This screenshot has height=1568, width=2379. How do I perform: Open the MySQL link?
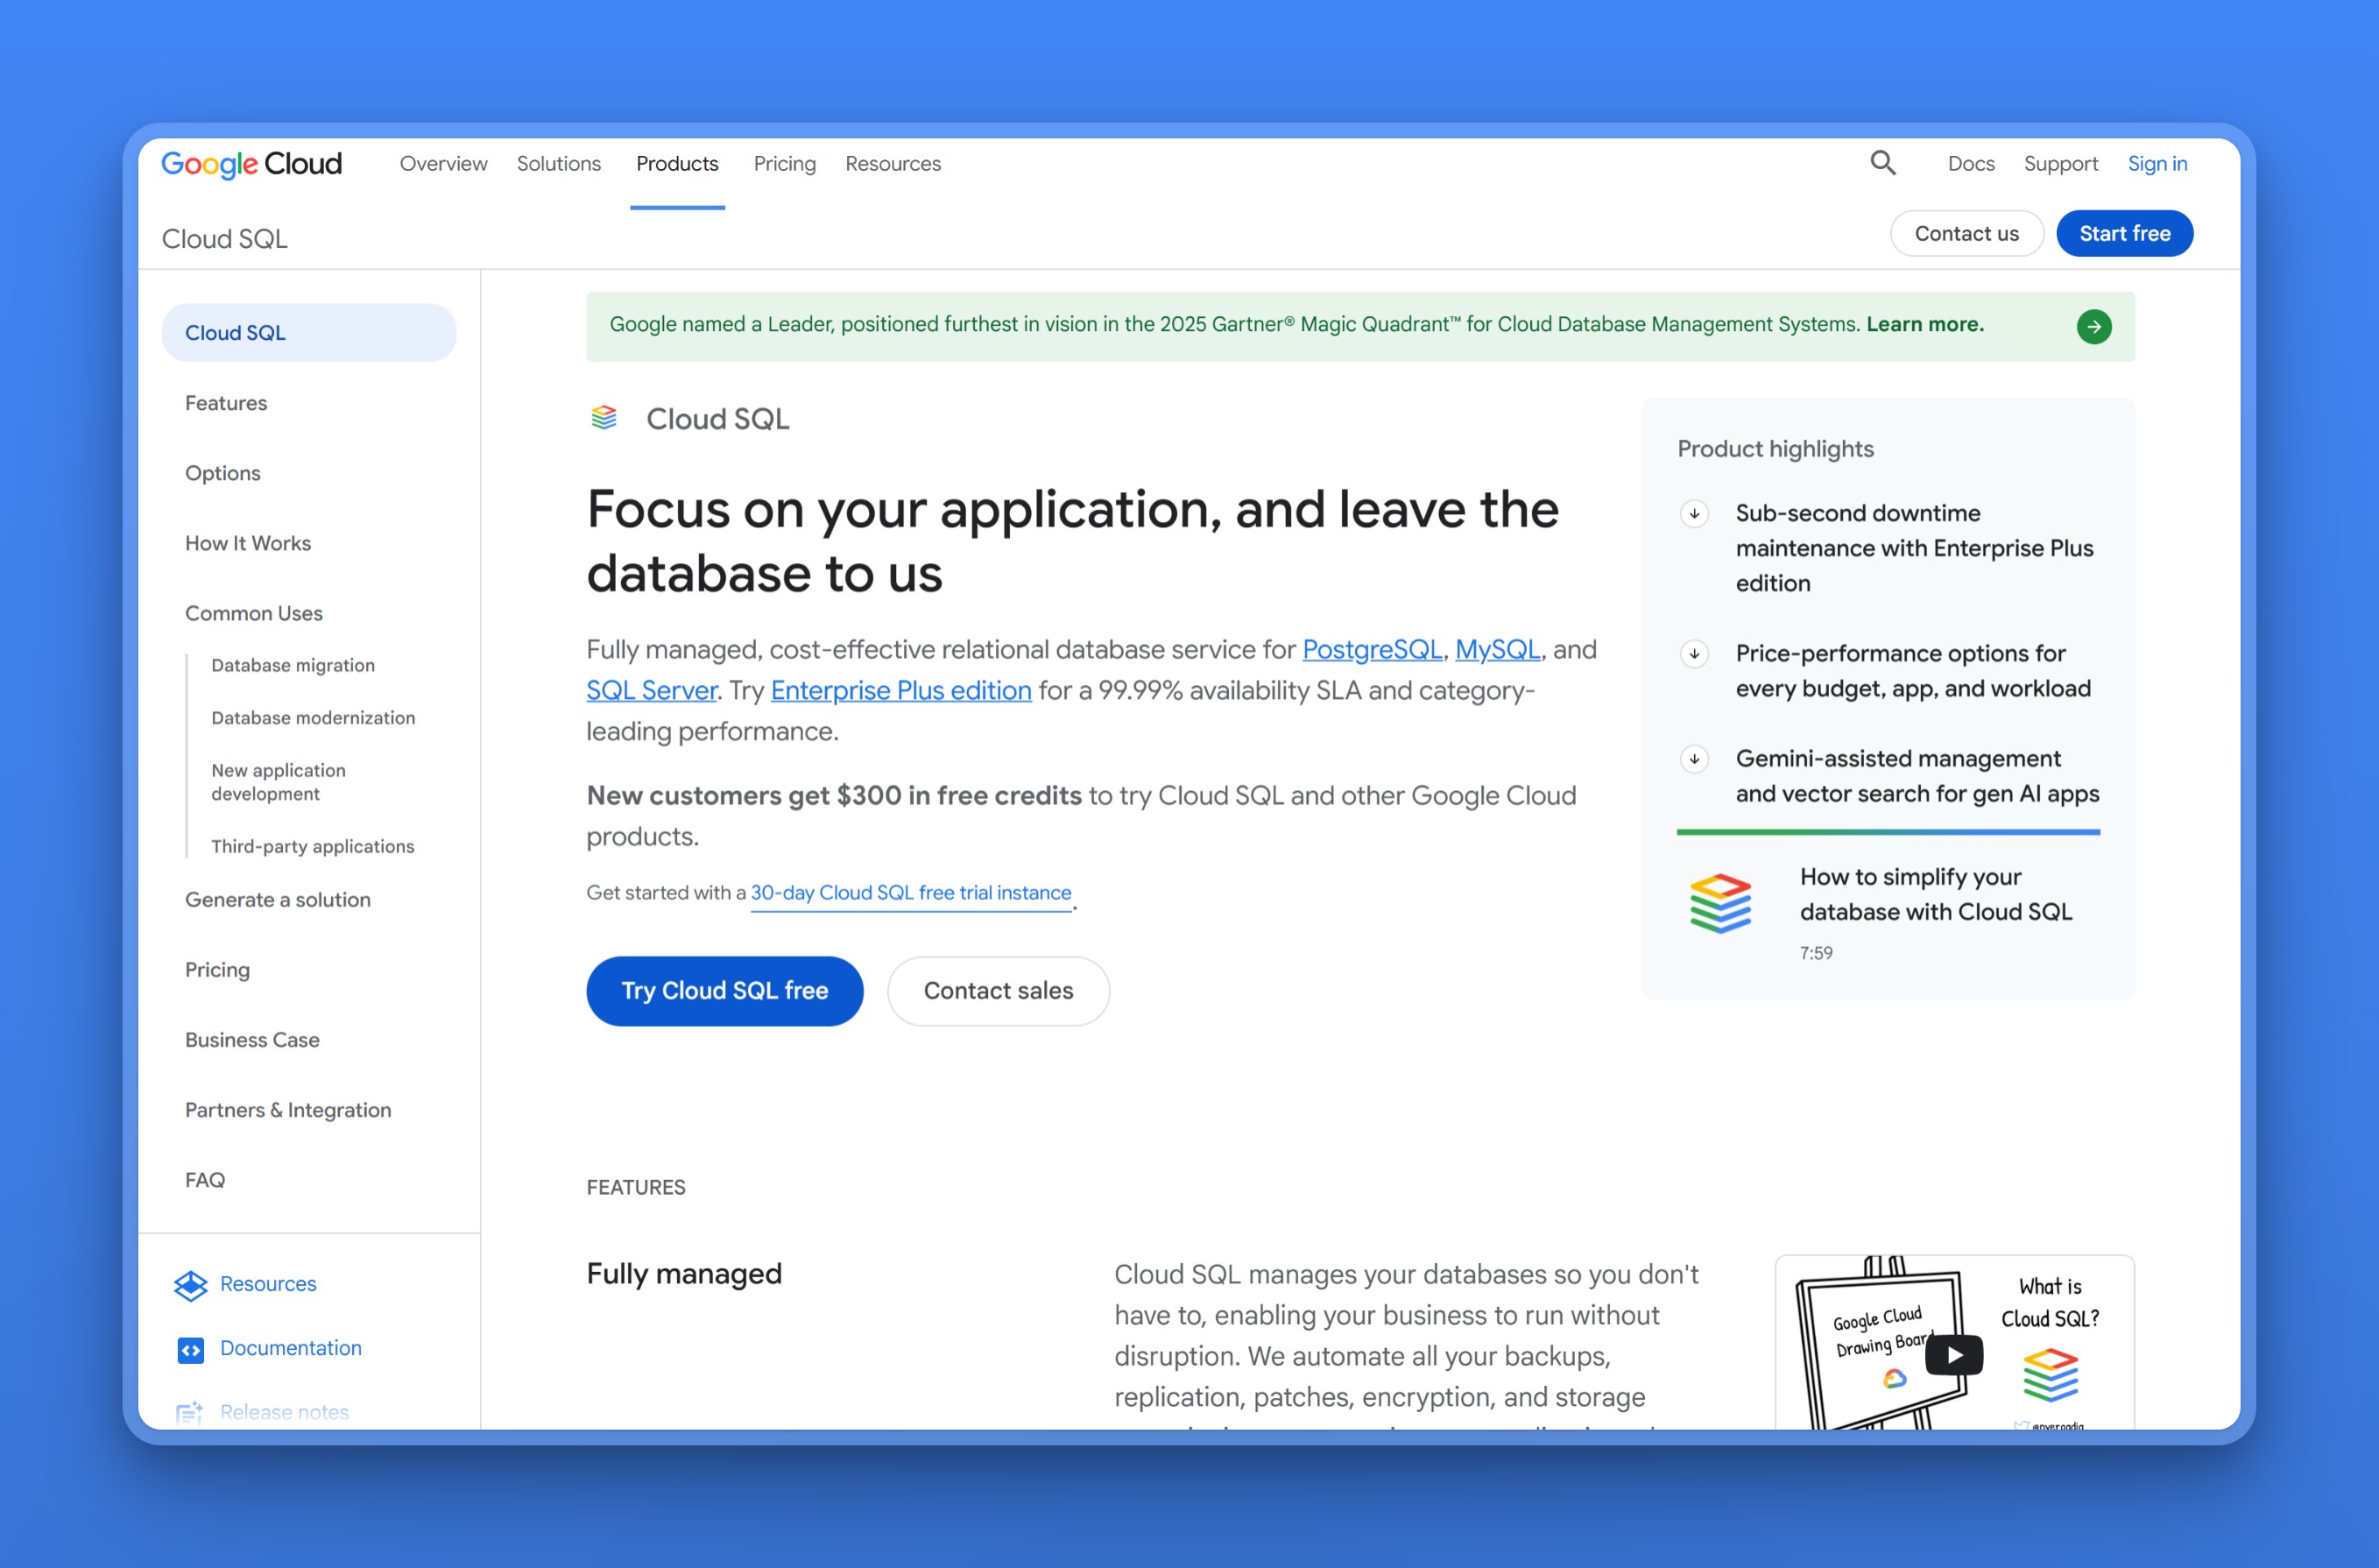pyautogui.click(x=1497, y=650)
